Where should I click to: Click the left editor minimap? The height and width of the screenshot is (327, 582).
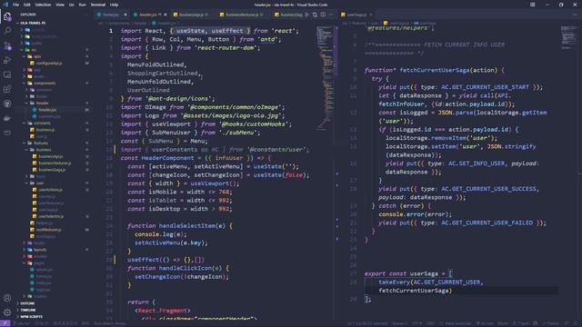tap(325, 78)
